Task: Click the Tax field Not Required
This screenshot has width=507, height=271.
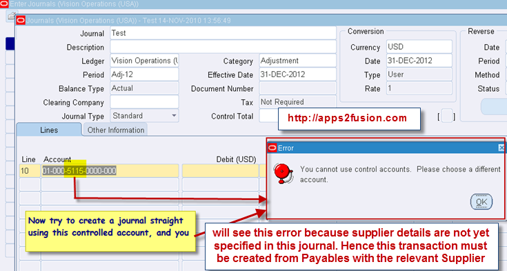Action: tap(297, 102)
